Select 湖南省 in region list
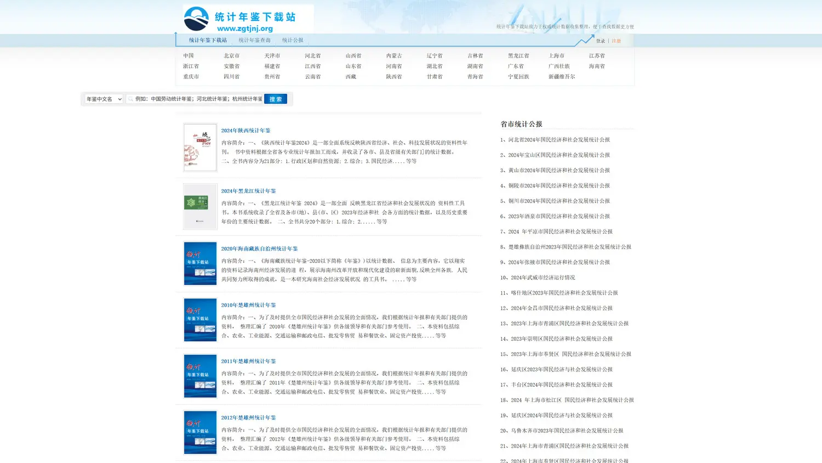This screenshot has width=822, height=463. tap(475, 66)
